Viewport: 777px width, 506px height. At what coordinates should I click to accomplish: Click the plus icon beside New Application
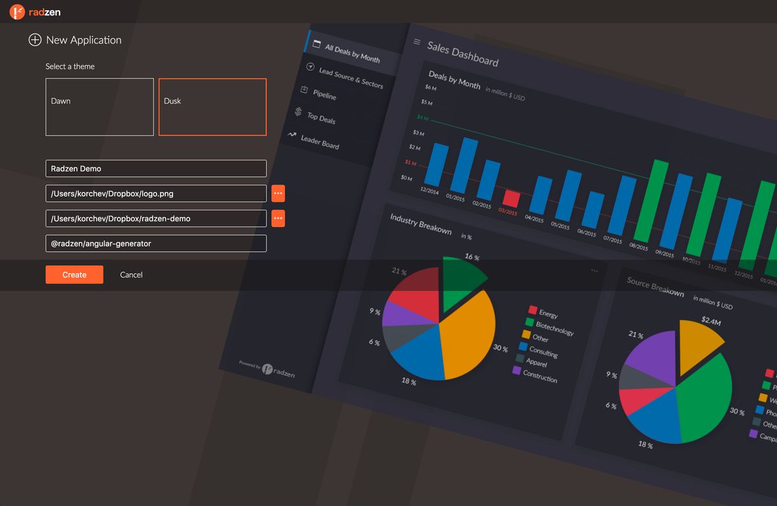(x=34, y=39)
